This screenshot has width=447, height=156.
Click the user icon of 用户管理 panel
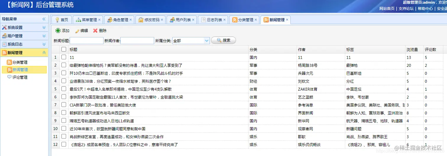[4, 36]
